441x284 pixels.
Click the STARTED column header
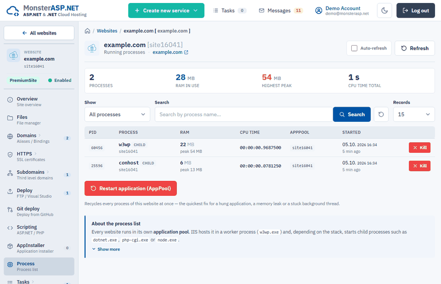pyautogui.click(x=351, y=132)
